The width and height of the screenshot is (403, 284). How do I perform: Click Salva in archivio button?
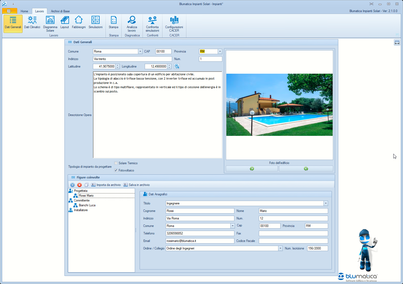137,185
